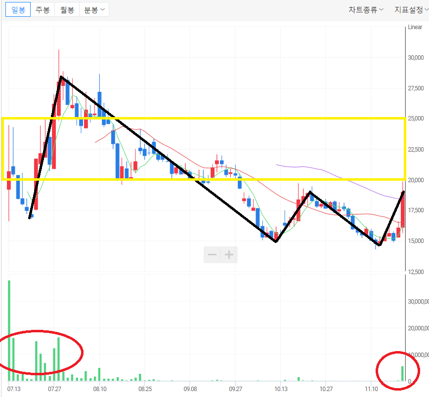
Task: Select the 일봉 daily chart tab
Action: click(18, 10)
